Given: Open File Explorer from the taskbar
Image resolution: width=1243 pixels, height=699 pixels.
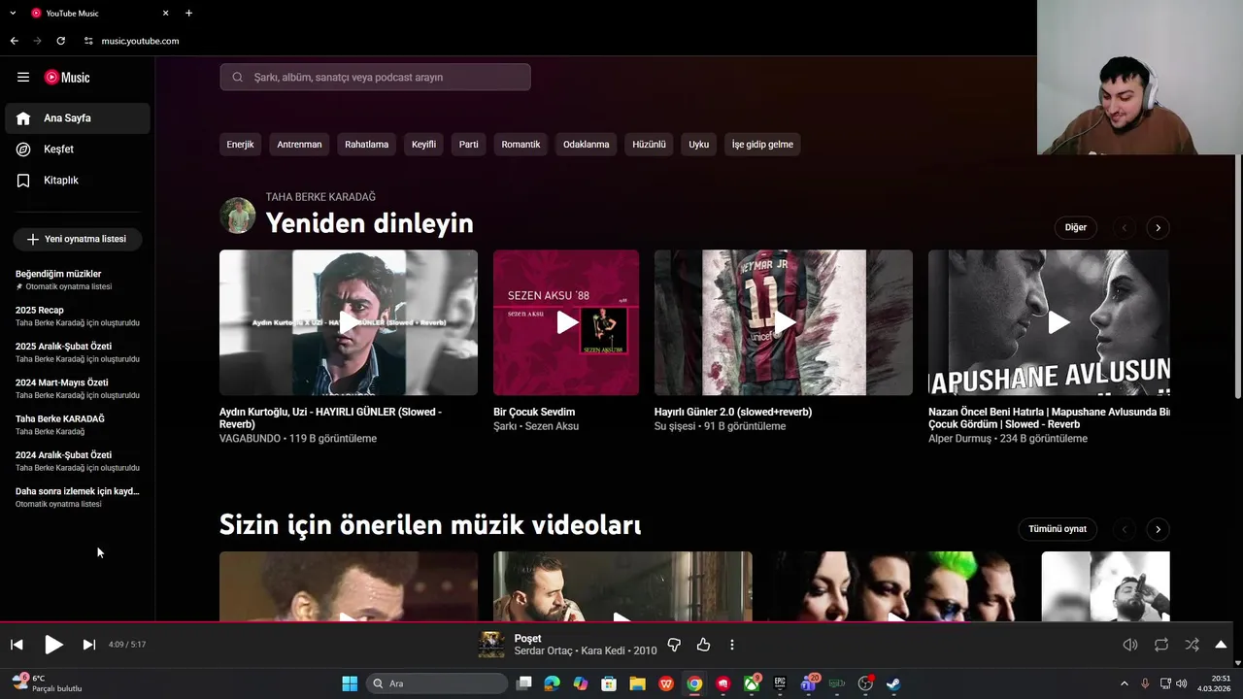Looking at the screenshot, I should 637,683.
